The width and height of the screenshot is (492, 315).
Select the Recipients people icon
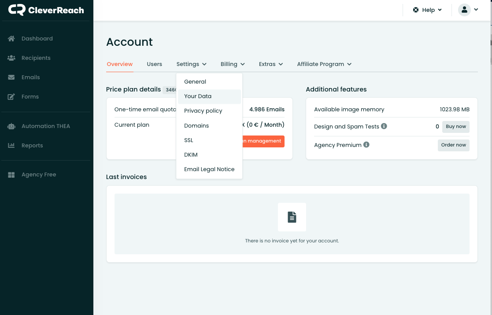11,58
